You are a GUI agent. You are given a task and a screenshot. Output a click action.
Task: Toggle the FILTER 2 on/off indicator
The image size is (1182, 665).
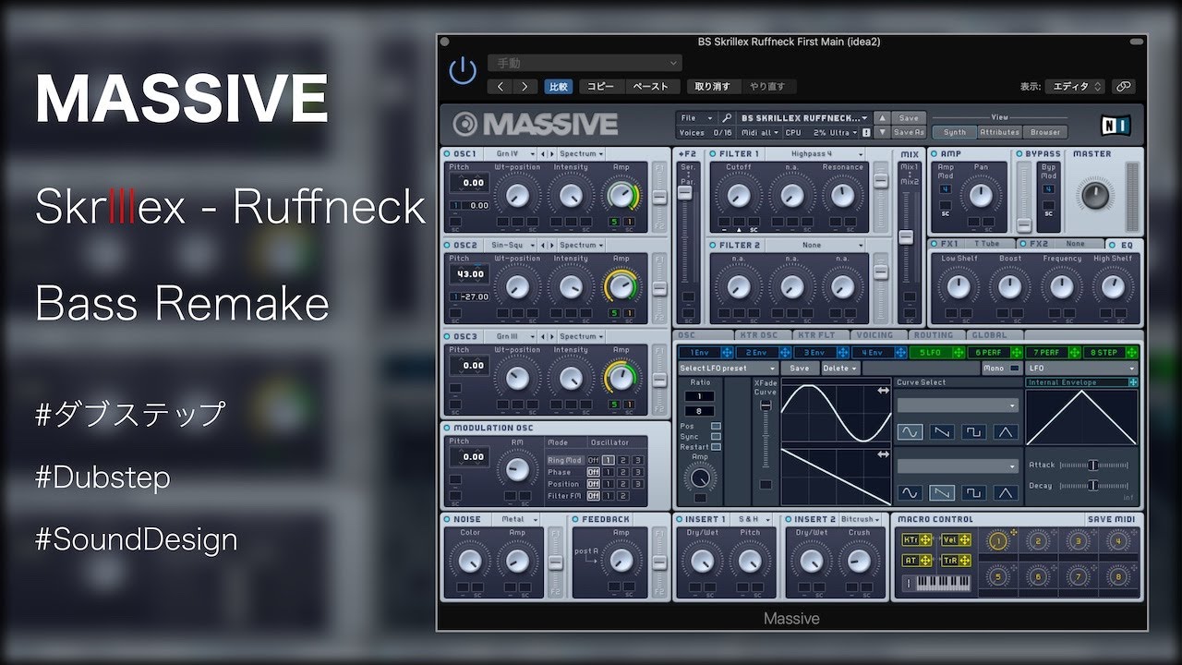713,246
